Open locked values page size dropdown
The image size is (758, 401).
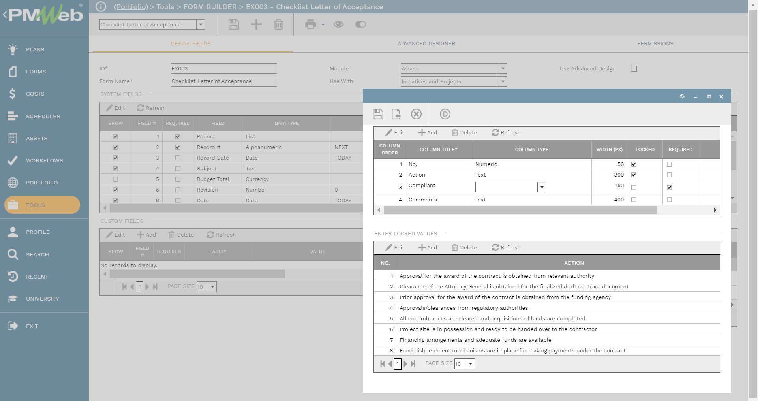470,364
